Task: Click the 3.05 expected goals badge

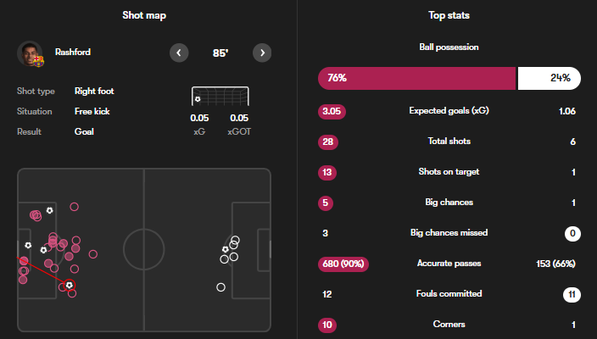Action: pos(330,111)
